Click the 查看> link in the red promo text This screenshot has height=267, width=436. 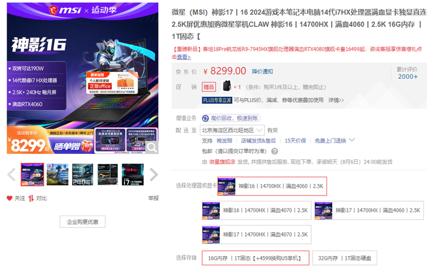point(184,57)
